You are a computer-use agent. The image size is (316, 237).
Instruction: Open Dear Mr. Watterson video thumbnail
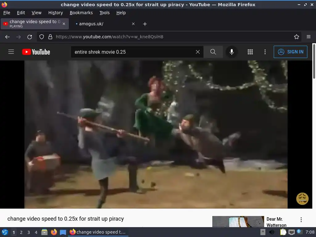point(238,222)
